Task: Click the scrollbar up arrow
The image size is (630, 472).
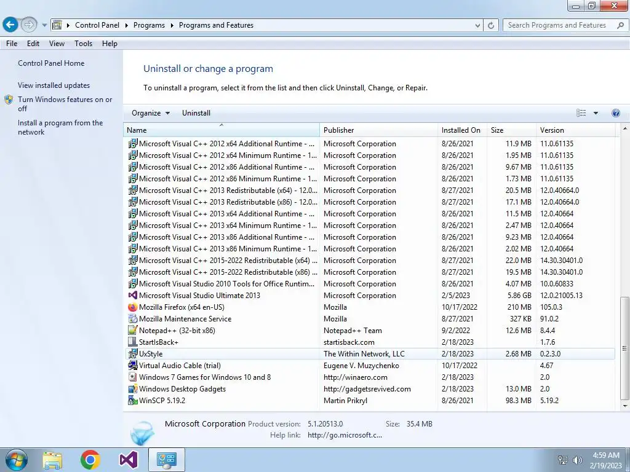Action: click(x=624, y=128)
